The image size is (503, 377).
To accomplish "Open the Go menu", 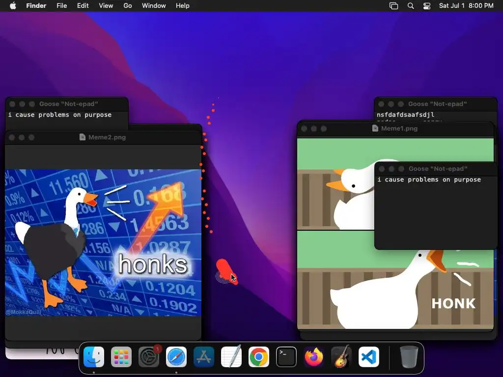I will click(x=128, y=6).
